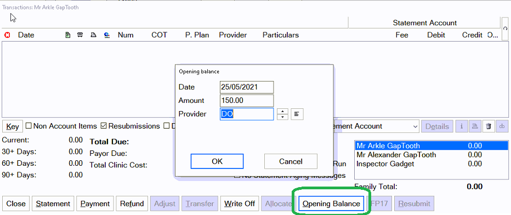Click the P. Plan column header

(197, 35)
